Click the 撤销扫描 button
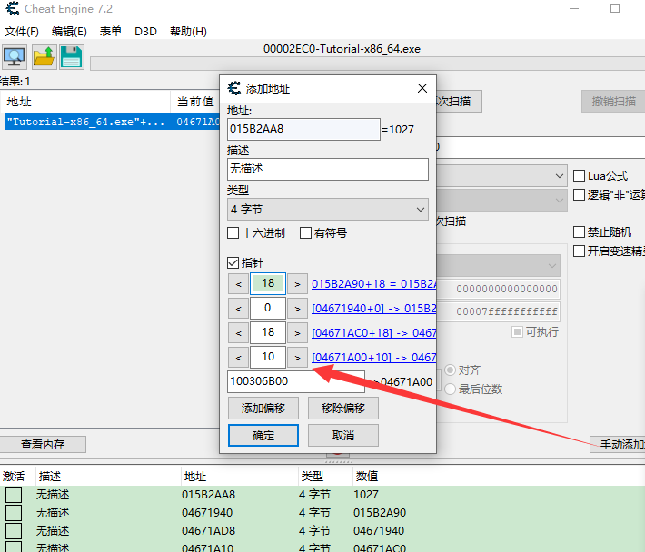The height and width of the screenshot is (552, 645). point(613,101)
